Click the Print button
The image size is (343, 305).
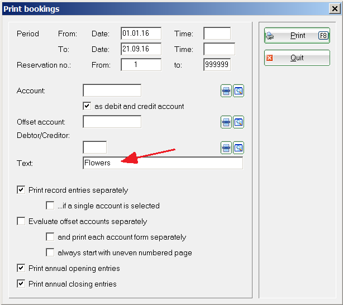(297, 35)
